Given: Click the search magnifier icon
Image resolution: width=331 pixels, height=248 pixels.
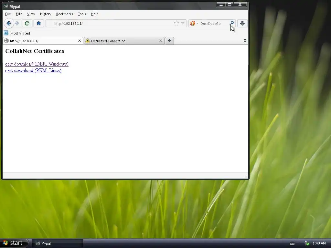Looking at the screenshot, I should tap(231, 23).
